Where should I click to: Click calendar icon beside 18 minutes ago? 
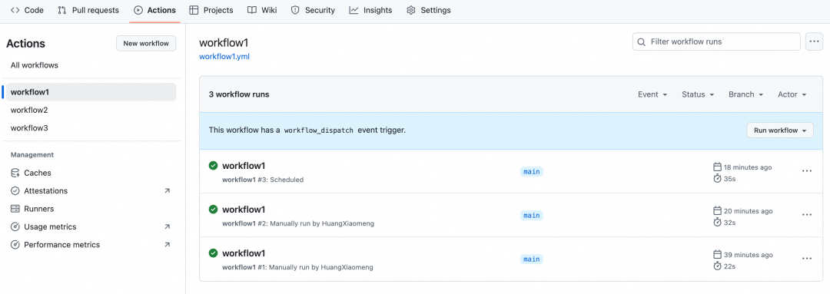click(x=718, y=167)
